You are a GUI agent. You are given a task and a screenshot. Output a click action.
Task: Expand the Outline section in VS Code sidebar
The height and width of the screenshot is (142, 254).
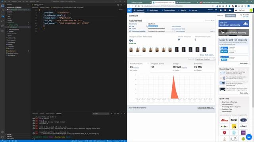coord(9,135)
